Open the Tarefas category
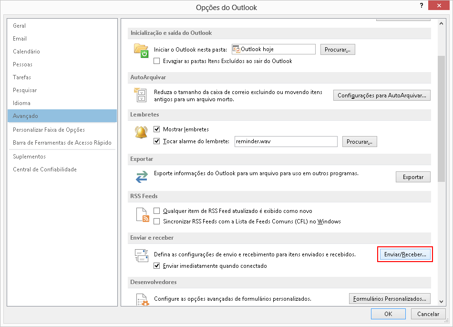 62,77
